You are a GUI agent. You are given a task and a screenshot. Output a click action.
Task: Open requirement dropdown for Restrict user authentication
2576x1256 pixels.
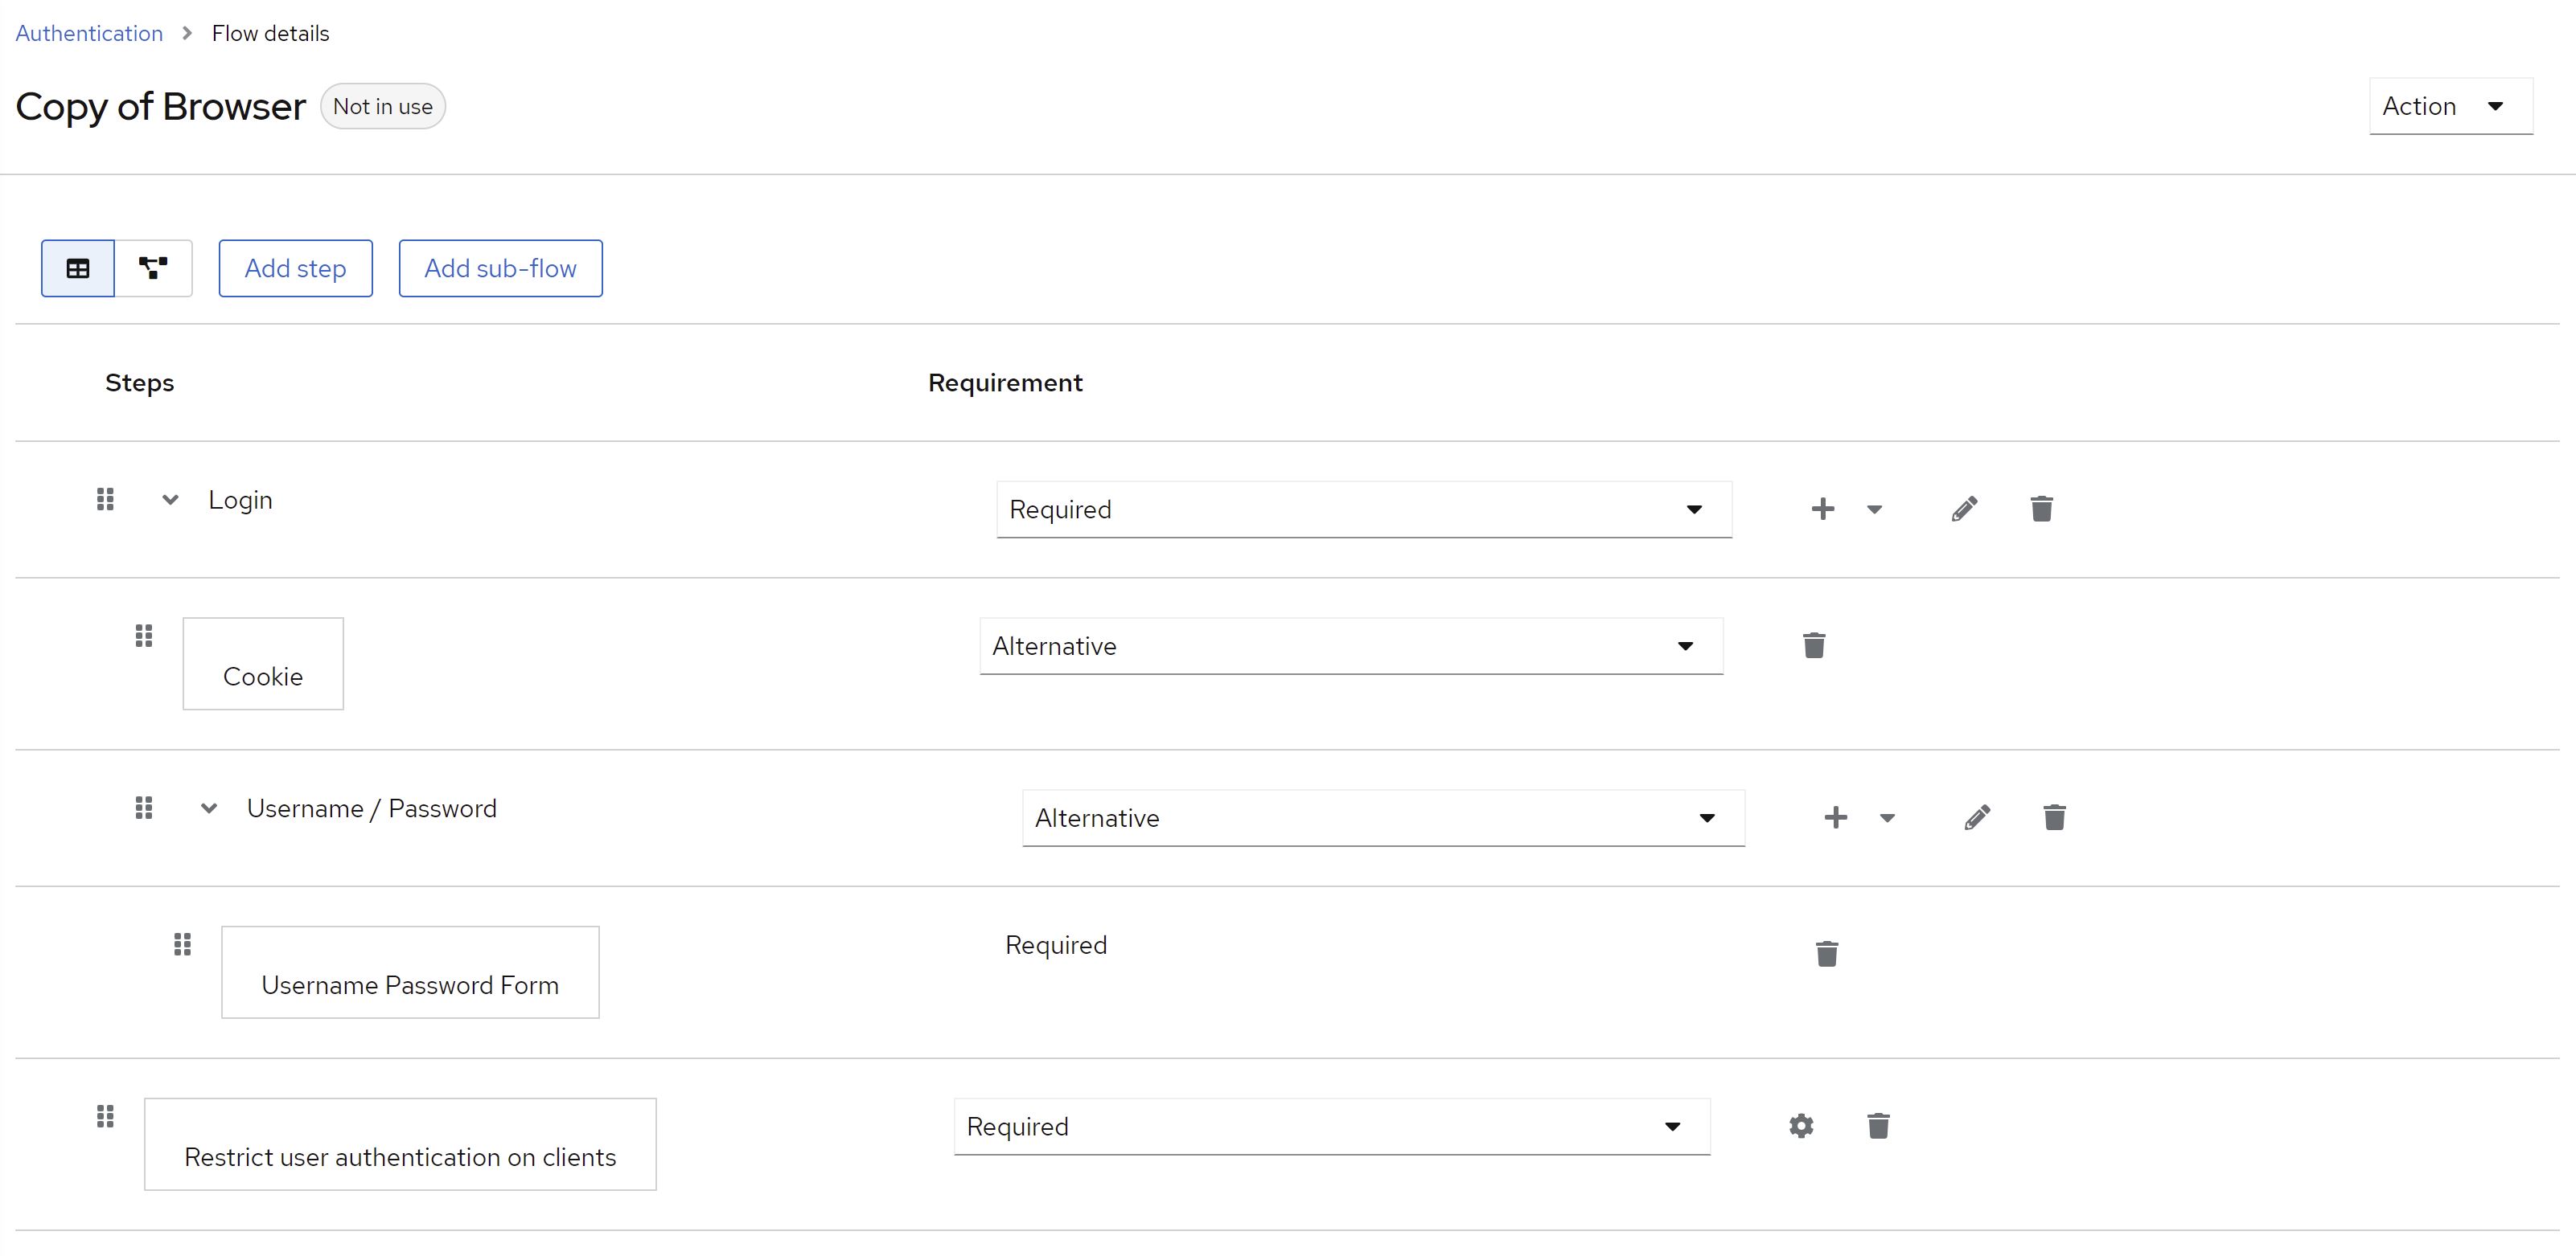pyautogui.click(x=1331, y=1127)
